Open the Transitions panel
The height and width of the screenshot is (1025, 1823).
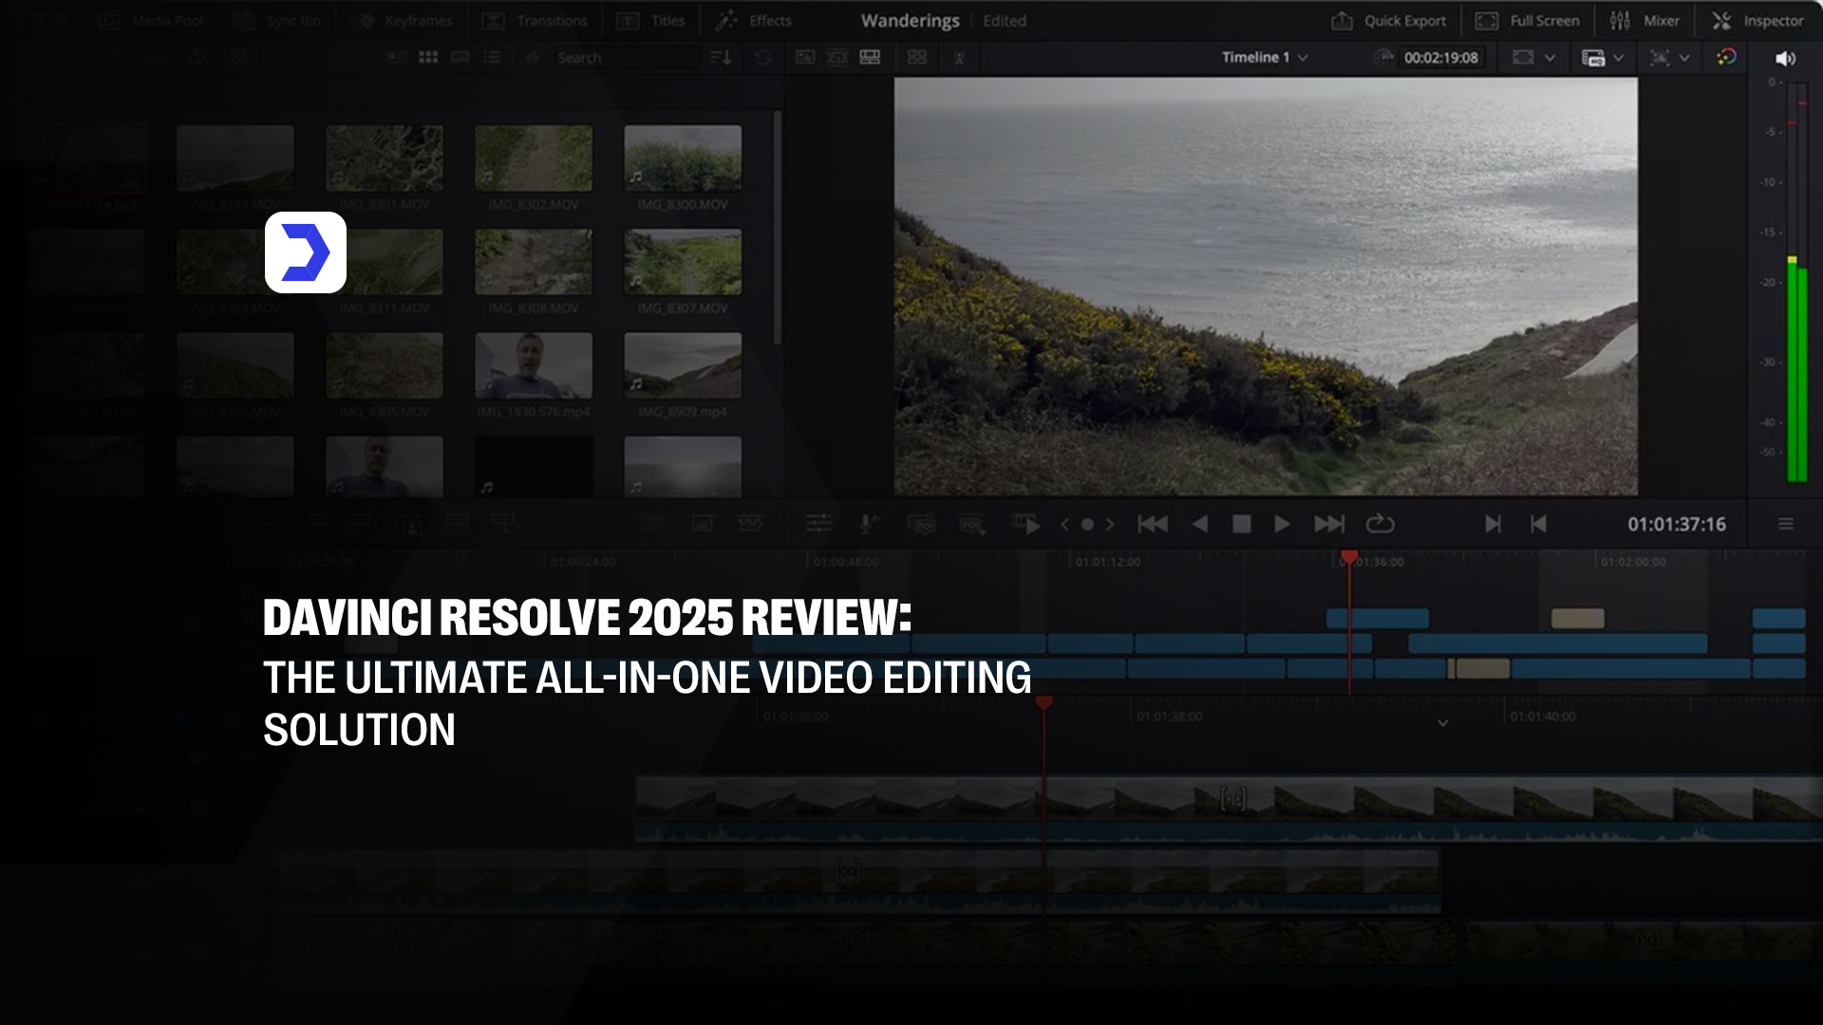(x=535, y=21)
